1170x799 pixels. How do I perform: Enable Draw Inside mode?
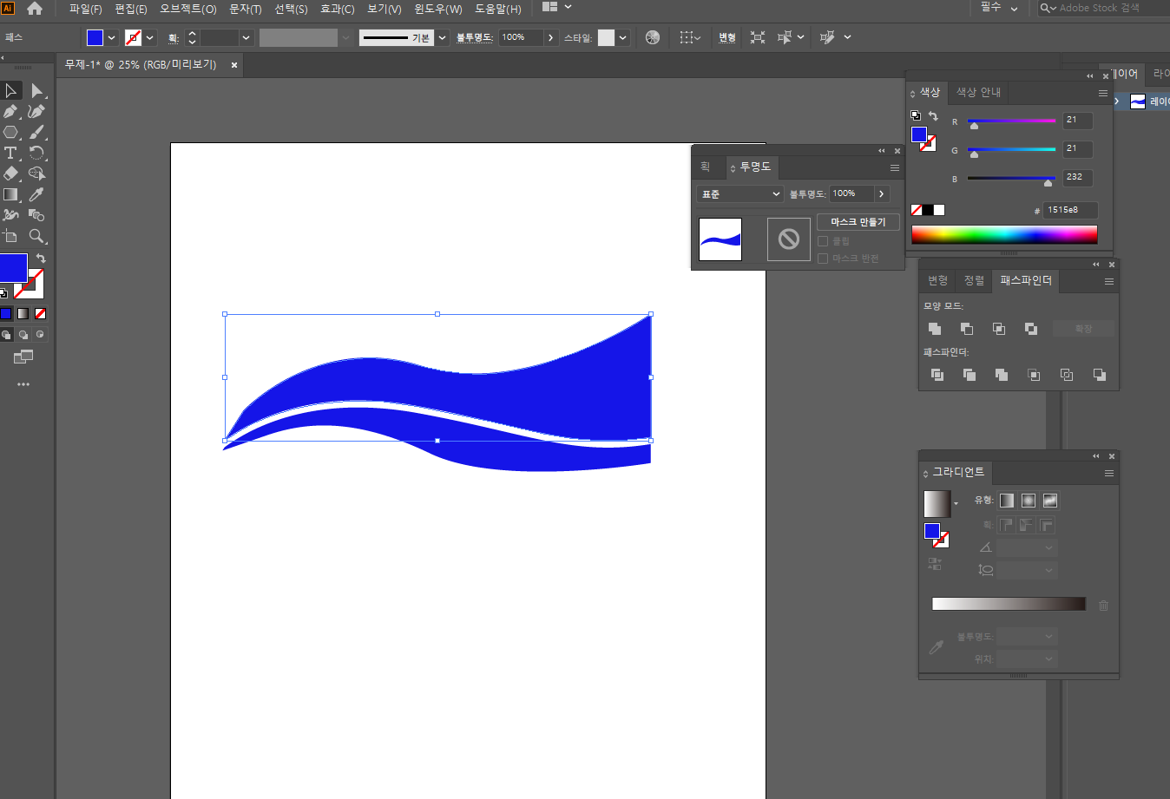pyautogui.click(x=40, y=334)
